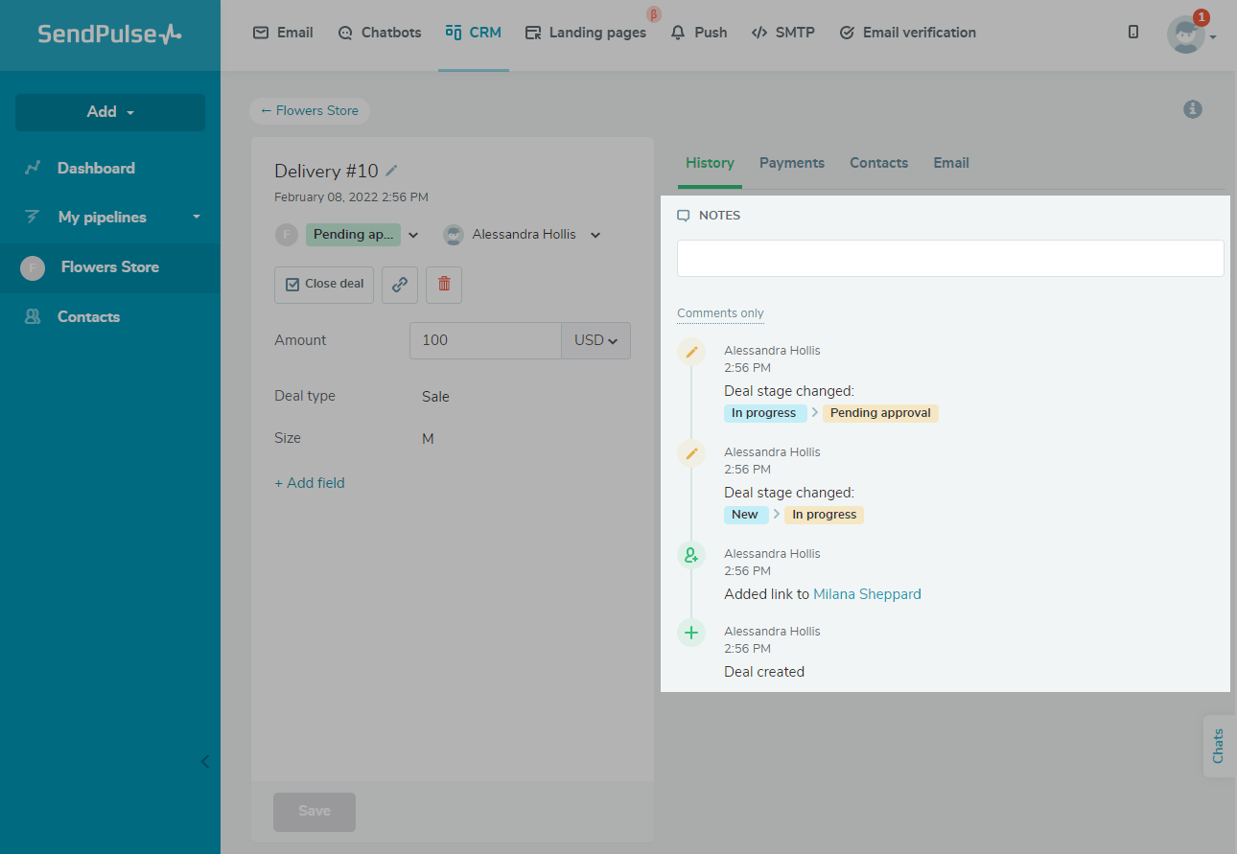Open the Contacts tab in deal panel
Screen dimensions: 1237x854
(x=878, y=163)
